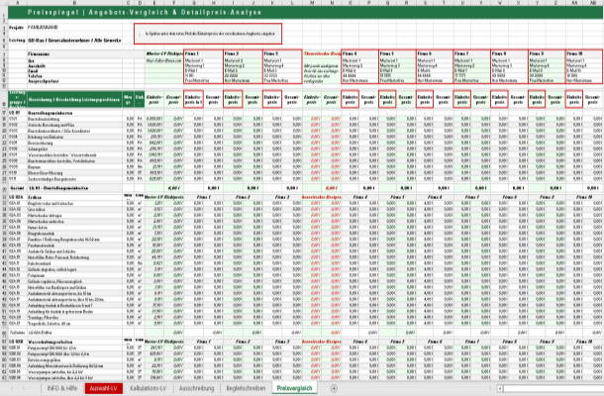Select the red Theoretischer Bestpreis header cell
The height and width of the screenshot is (396, 604).
coord(322,53)
